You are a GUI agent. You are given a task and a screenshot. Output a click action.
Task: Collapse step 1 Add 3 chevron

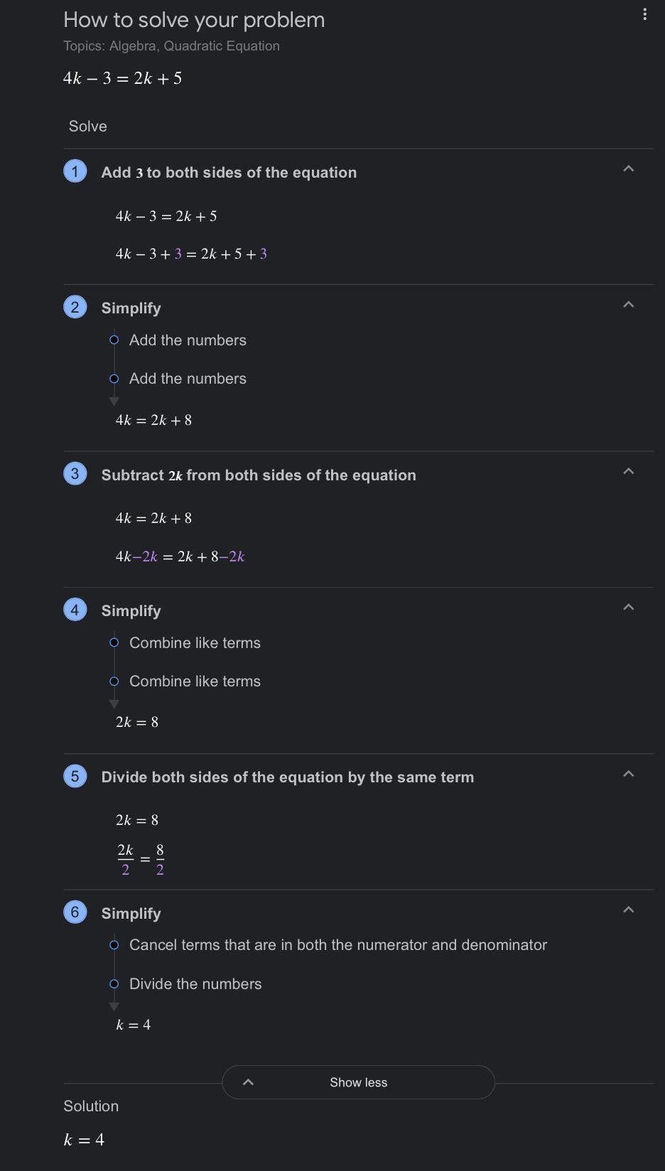tap(628, 169)
